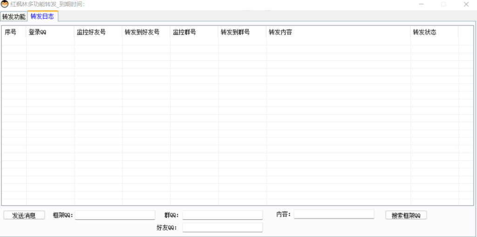This screenshot has width=477, height=237.
Task: Minimize the 红枫林多功能转发 window
Action: [421, 4]
